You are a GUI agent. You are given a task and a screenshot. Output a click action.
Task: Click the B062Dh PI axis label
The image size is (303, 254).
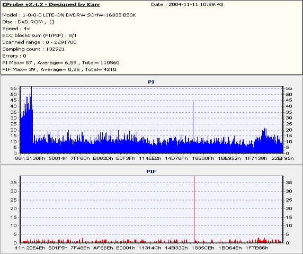click(x=103, y=158)
